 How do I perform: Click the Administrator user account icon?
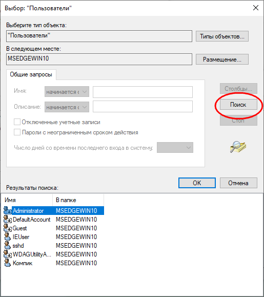click(x=8, y=211)
